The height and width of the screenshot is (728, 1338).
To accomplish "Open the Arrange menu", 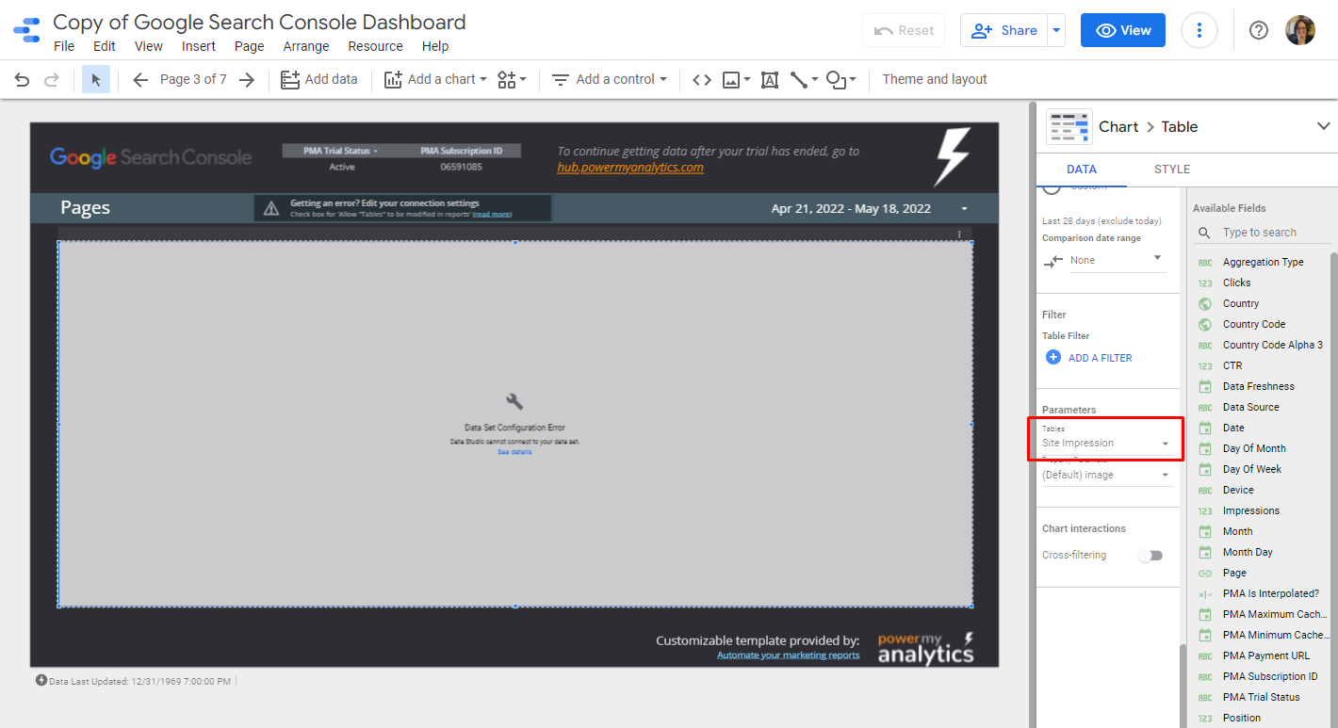I will click(x=306, y=46).
